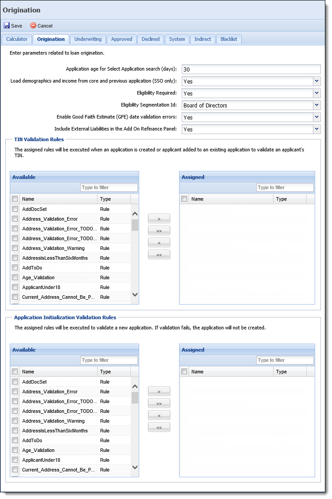Click Application Initialization Available filter field
This screenshot has height=499, width=332.
click(109, 360)
